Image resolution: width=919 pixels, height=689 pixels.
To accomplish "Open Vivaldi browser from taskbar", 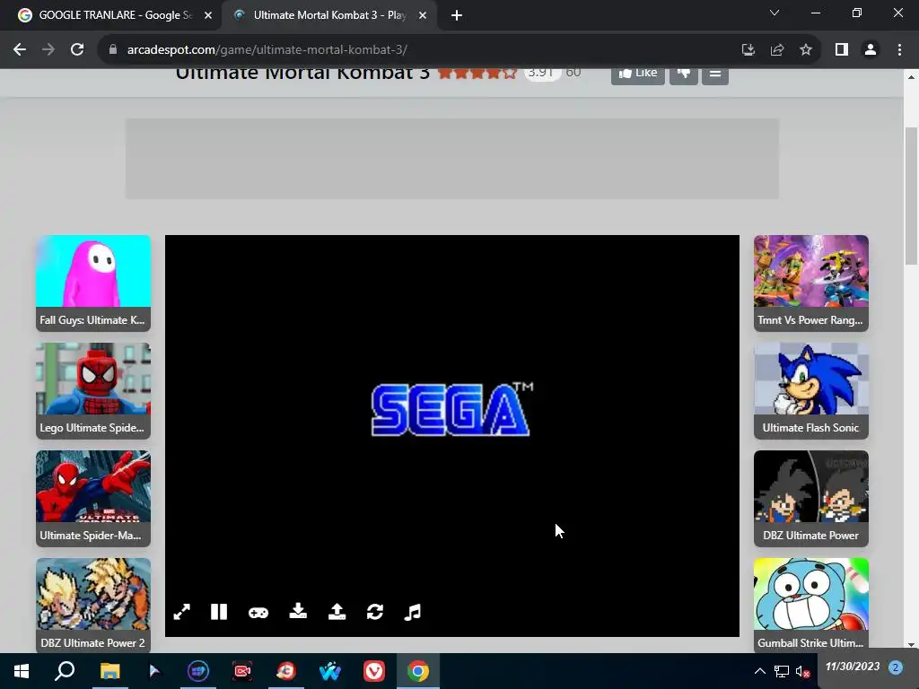I will point(374,671).
